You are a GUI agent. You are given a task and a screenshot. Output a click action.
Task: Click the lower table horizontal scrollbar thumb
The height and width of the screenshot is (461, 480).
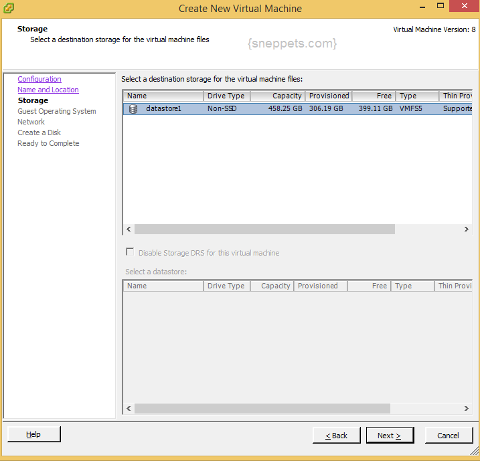pyautogui.click(x=262, y=408)
